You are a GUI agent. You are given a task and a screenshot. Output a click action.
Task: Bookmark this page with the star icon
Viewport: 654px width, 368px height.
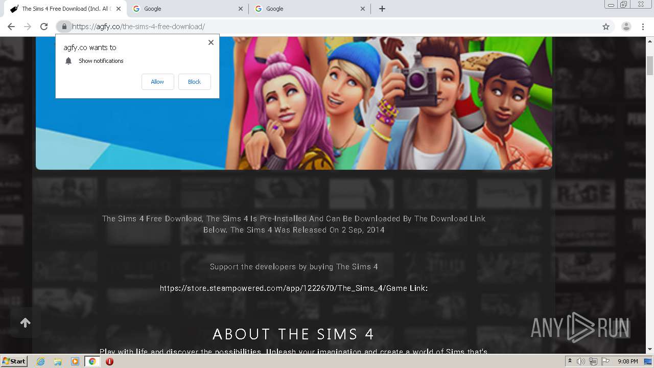click(606, 27)
